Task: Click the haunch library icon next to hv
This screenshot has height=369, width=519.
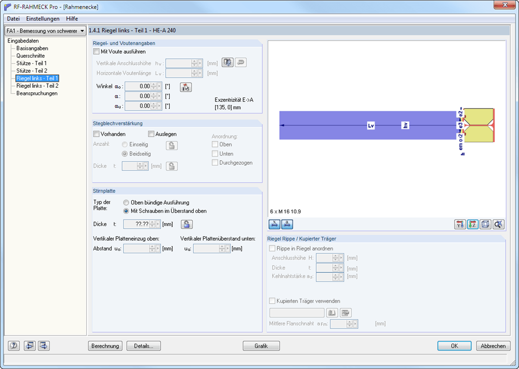Action: (x=228, y=62)
